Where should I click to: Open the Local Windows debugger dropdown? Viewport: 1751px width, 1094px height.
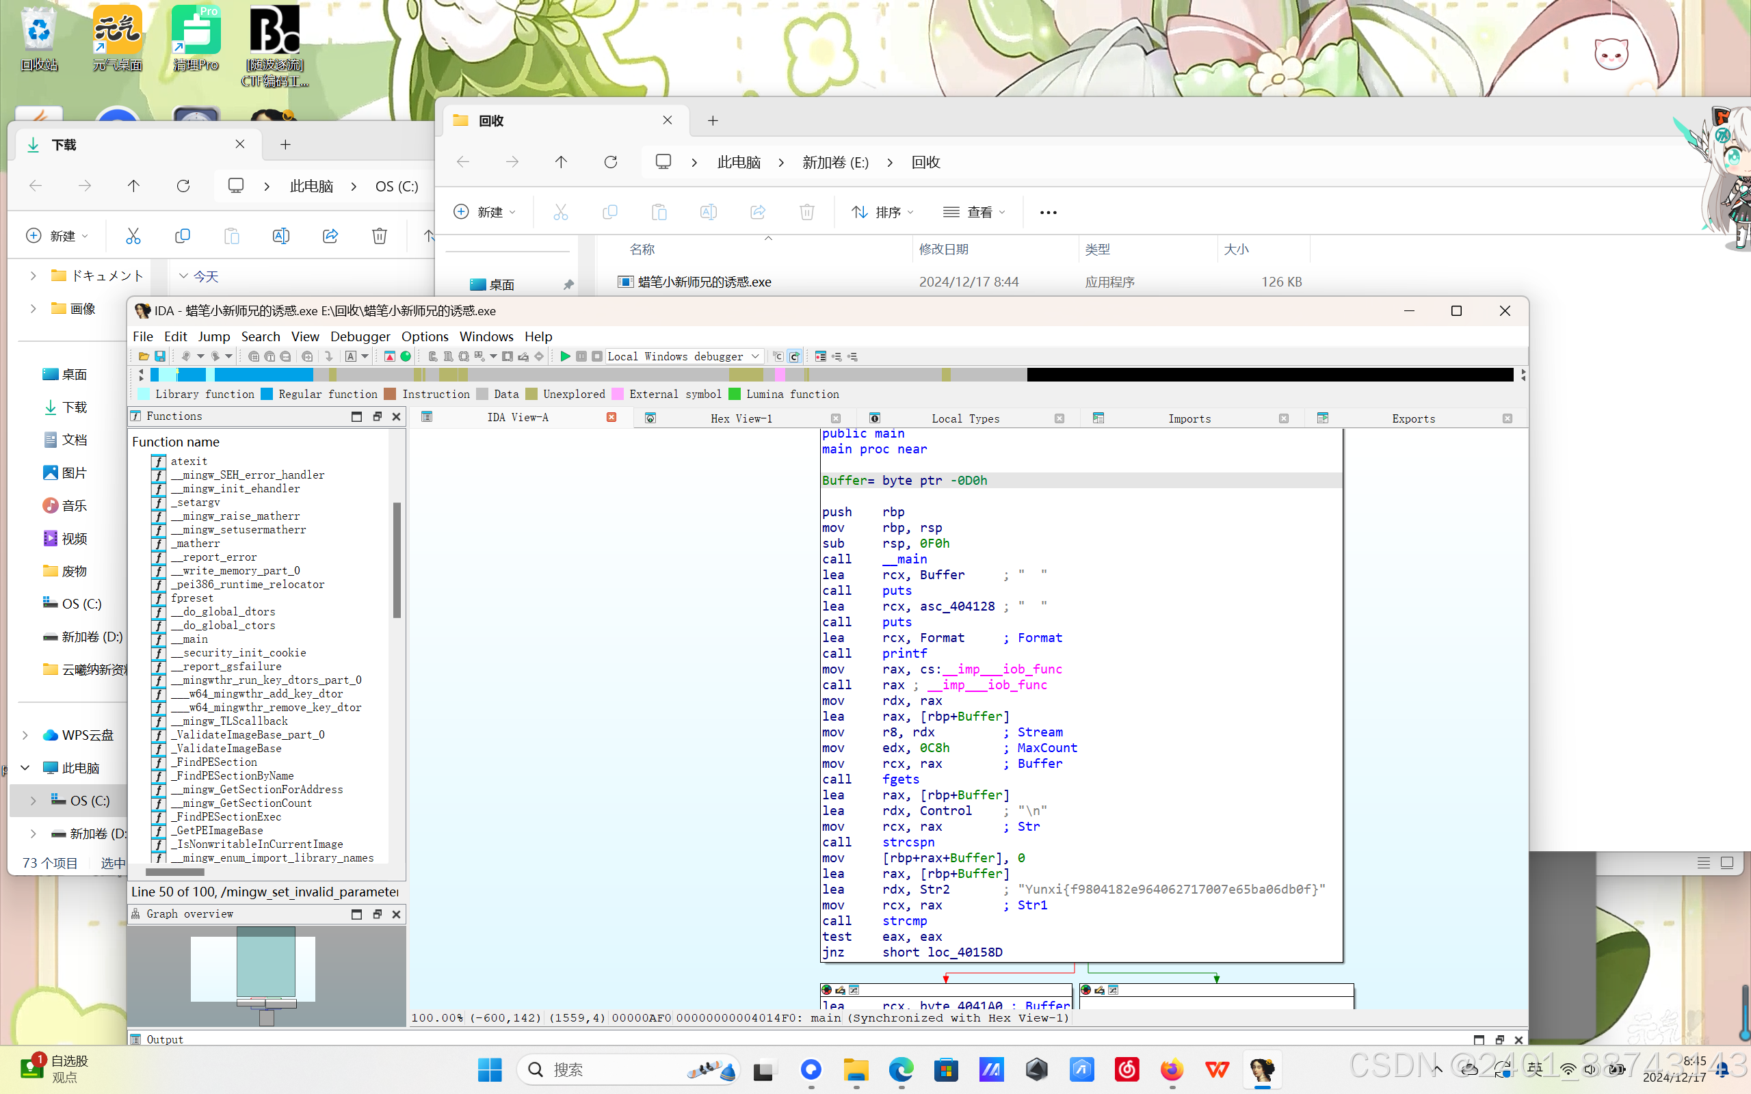(755, 356)
